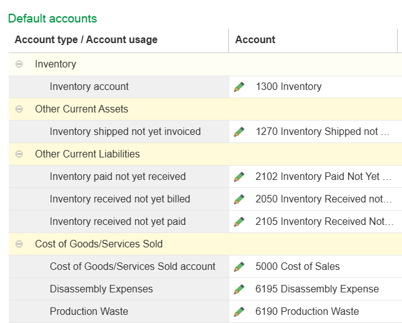Collapse the Other Current Assets group
The height and width of the screenshot is (323, 402).
coord(19,109)
